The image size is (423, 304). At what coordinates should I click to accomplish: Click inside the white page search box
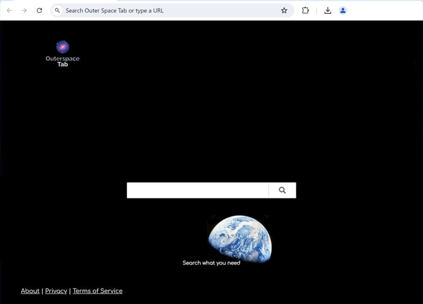(198, 190)
